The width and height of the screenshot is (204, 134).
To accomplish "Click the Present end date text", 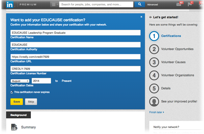I will [x=67, y=81].
